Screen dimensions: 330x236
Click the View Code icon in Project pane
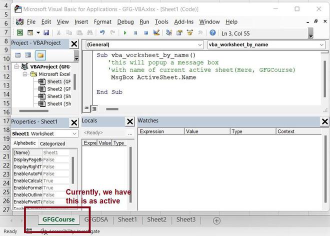18,55
